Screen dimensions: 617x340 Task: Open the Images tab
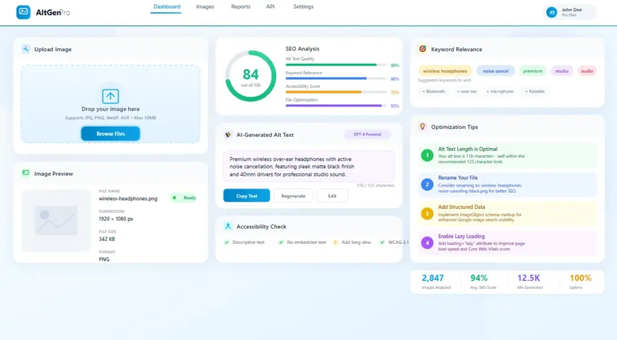pyautogui.click(x=205, y=7)
